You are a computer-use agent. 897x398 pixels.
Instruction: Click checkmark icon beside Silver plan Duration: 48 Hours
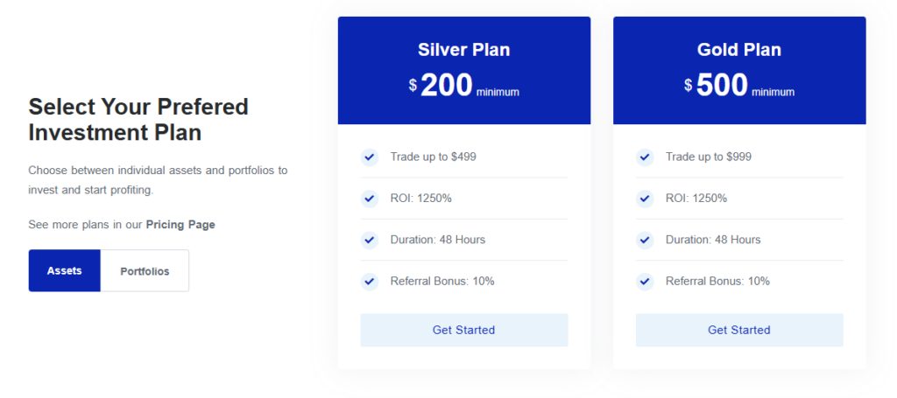click(x=369, y=240)
